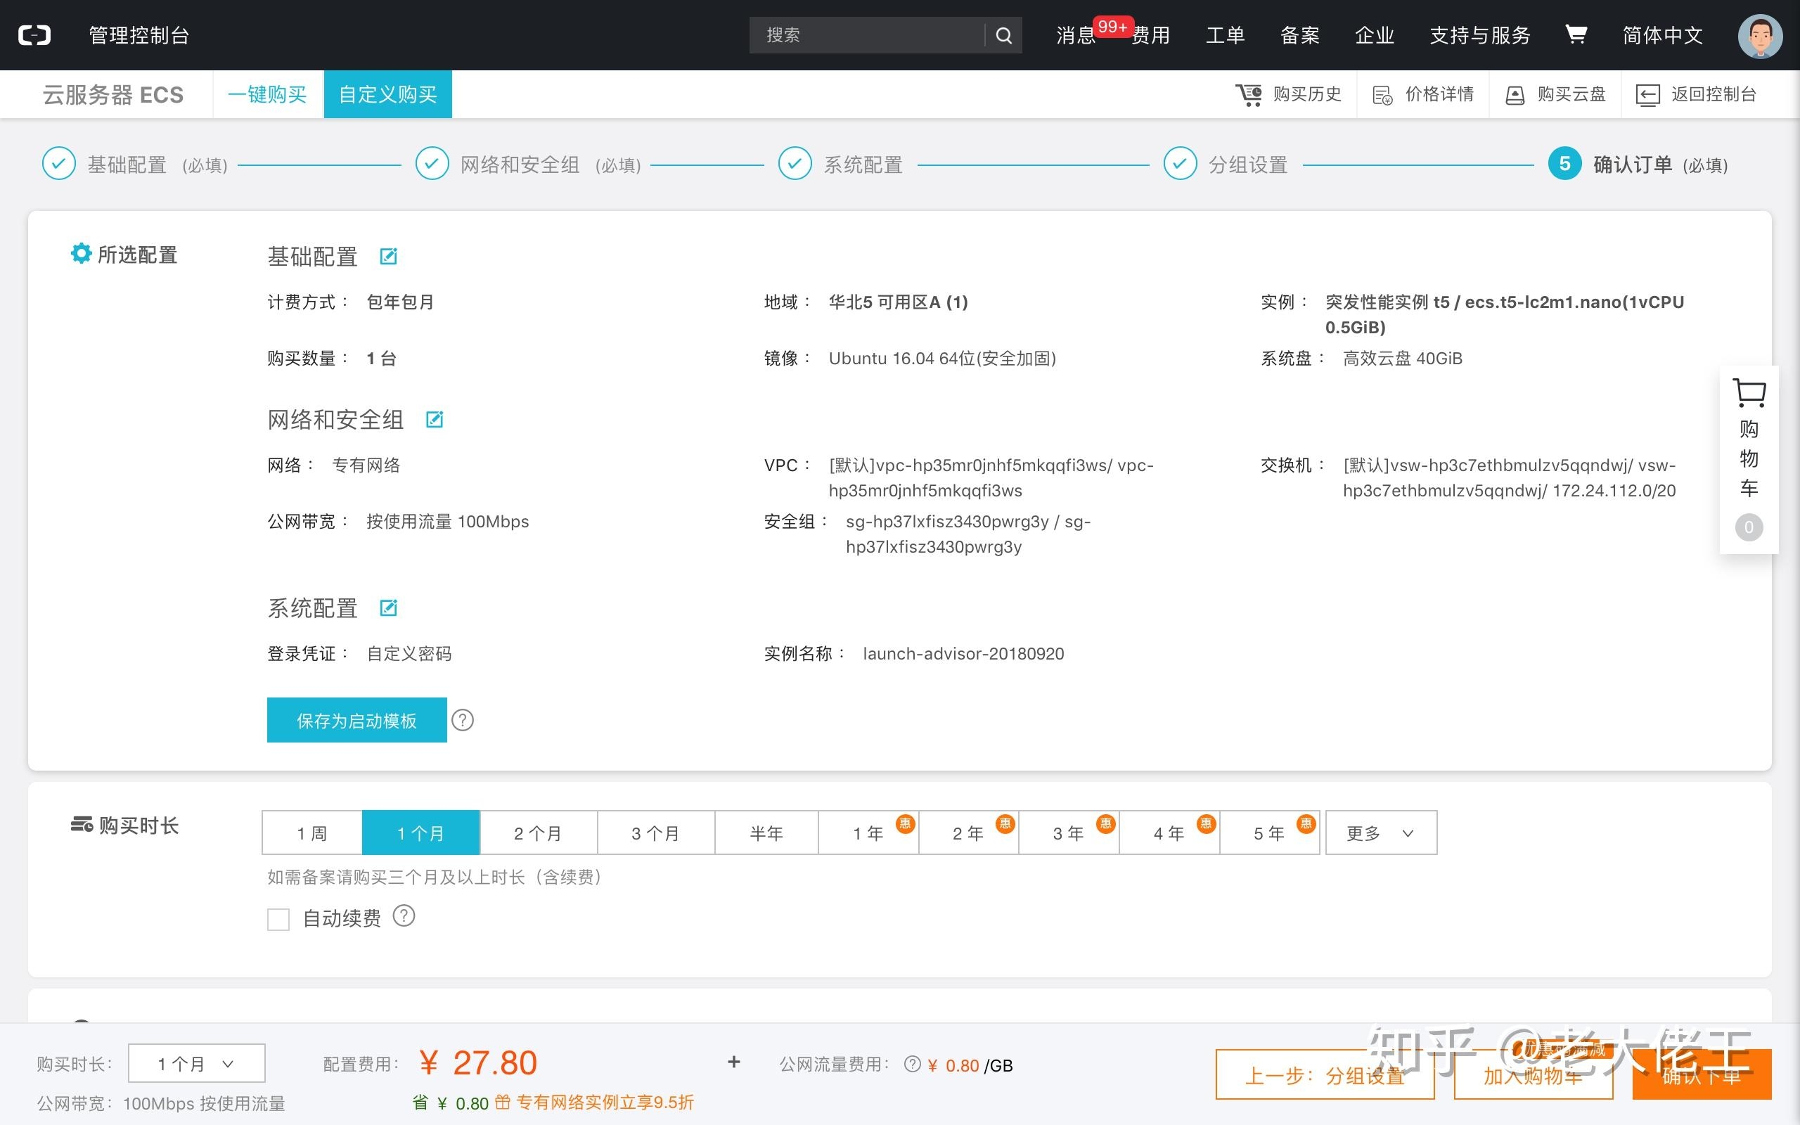Expand the 更多 duration dropdown
1800x1125 pixels.
coord(1380,832)
